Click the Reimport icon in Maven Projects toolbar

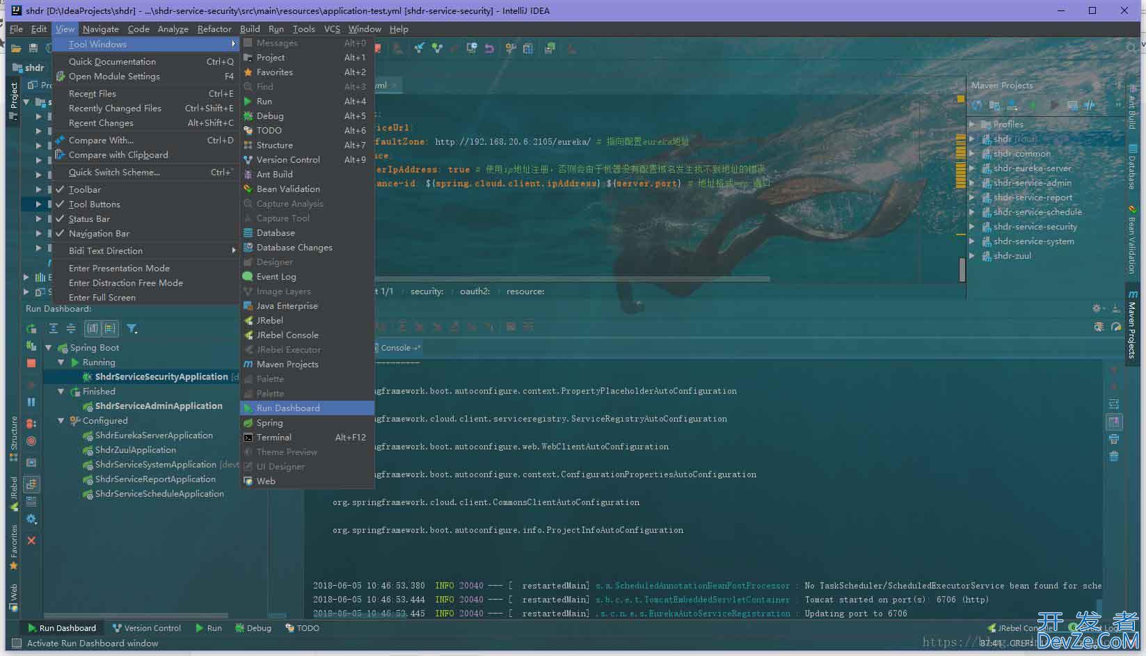[978, 106]
